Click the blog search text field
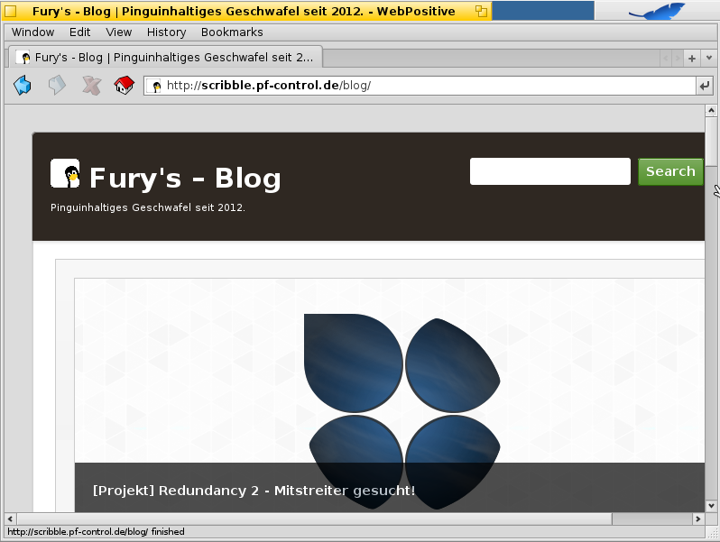Screen dimensions: 720x542 point(549,171)
